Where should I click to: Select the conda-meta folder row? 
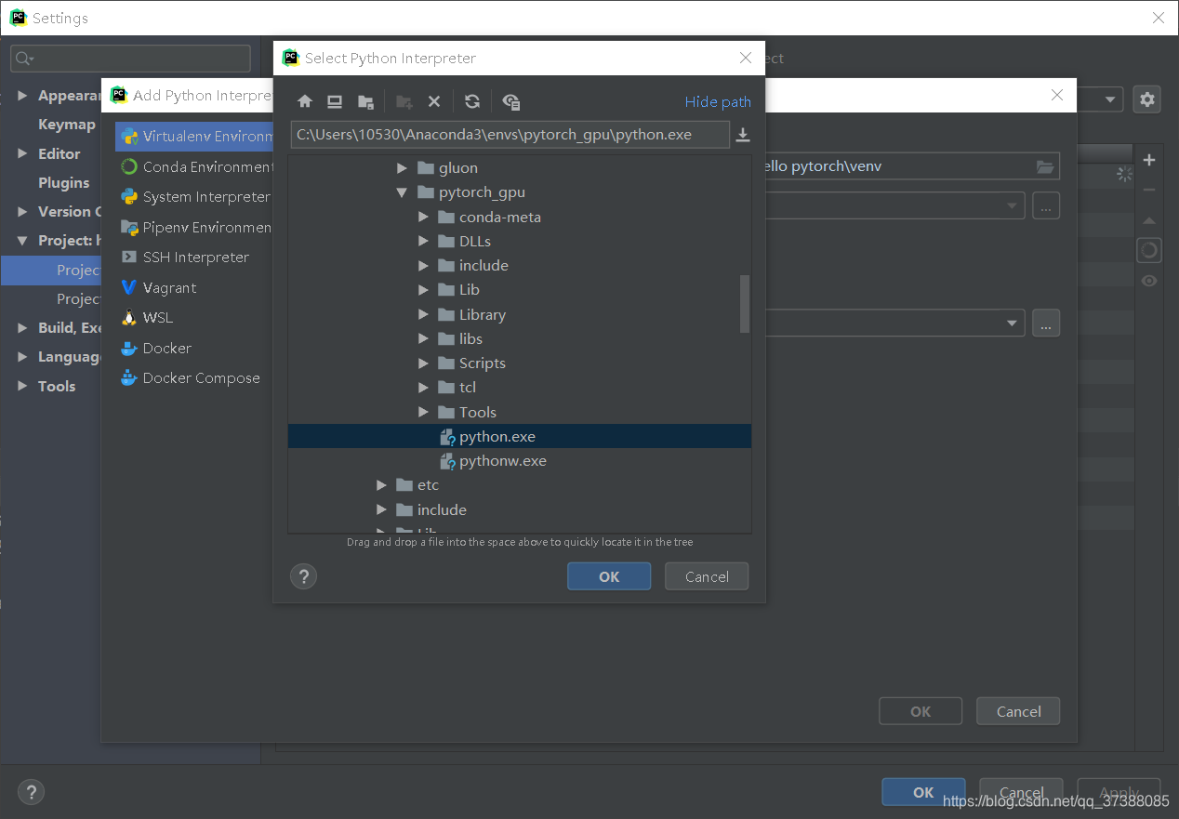coord(520,217)
